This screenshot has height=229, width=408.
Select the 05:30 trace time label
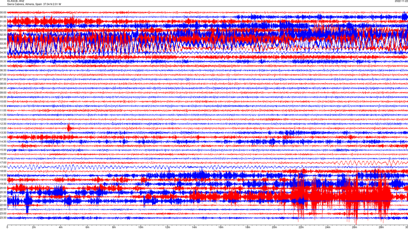pos(3,61)
